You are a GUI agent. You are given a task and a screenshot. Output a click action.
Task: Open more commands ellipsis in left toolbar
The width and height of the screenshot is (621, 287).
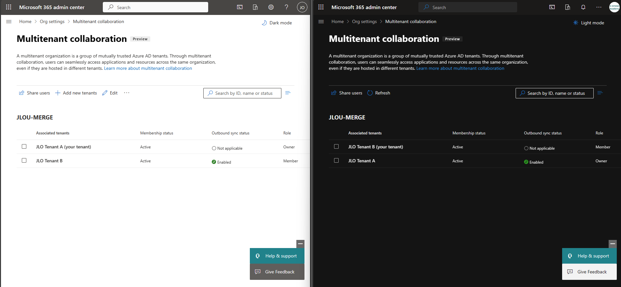click(x=127, y=93)
